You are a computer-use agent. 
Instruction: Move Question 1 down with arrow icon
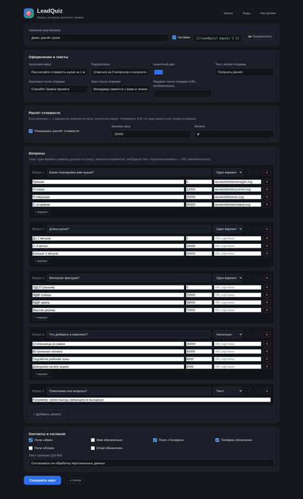(x=257, y=173)
